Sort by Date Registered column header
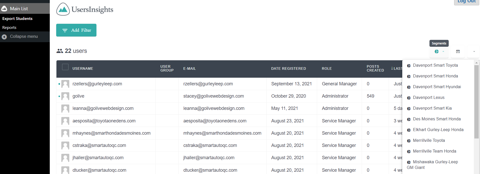The height and width of the screenshot is (174, 480). coord(288,68)
